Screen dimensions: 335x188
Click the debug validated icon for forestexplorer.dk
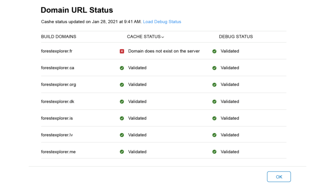214,101
